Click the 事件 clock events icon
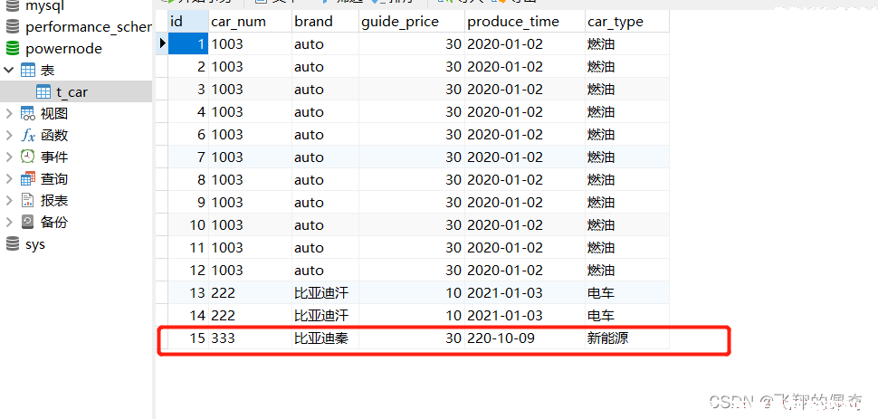The image size is (878, 419). 27,157
